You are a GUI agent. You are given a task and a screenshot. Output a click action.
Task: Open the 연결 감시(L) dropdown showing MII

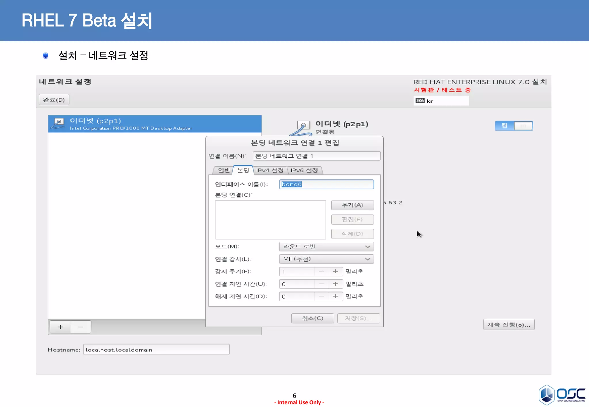point(326,259)
